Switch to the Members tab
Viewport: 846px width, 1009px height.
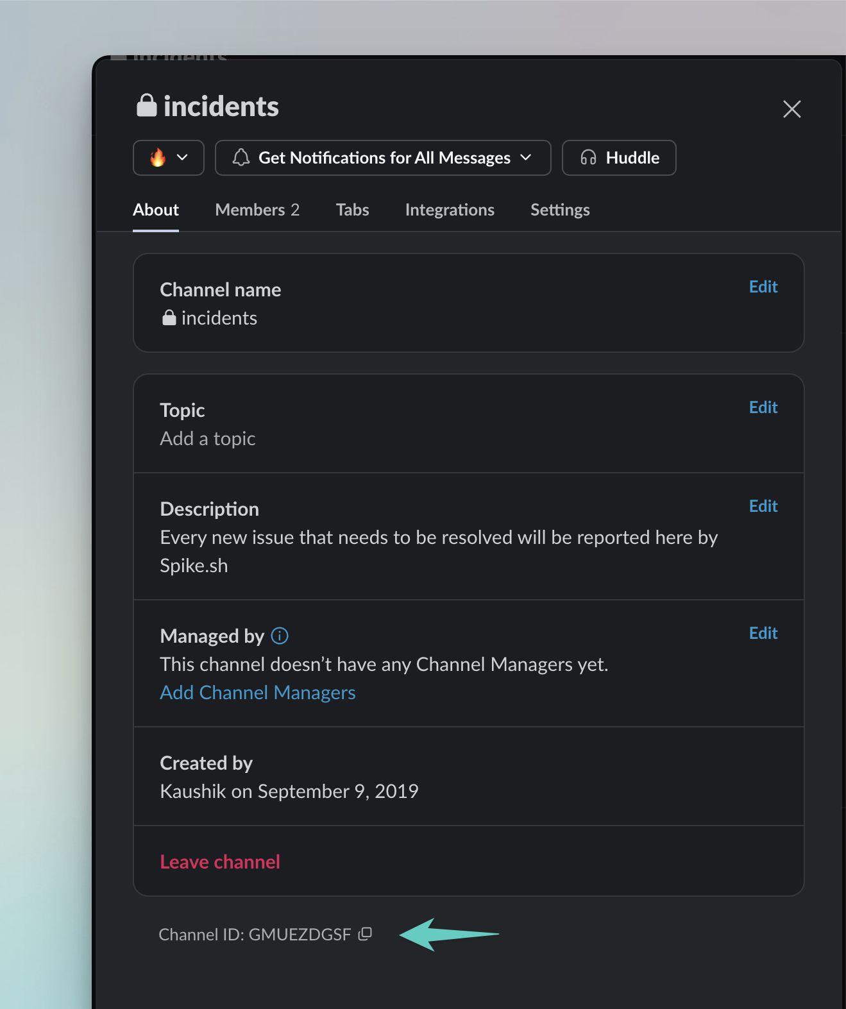(257, 210)
